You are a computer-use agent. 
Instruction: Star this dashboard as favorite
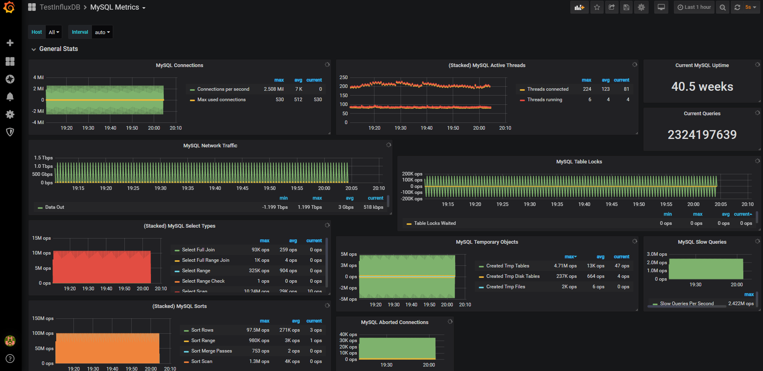597,7
